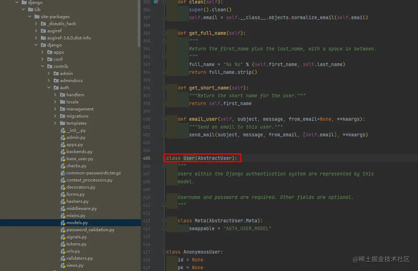Expand the management folder arrow

55,109
